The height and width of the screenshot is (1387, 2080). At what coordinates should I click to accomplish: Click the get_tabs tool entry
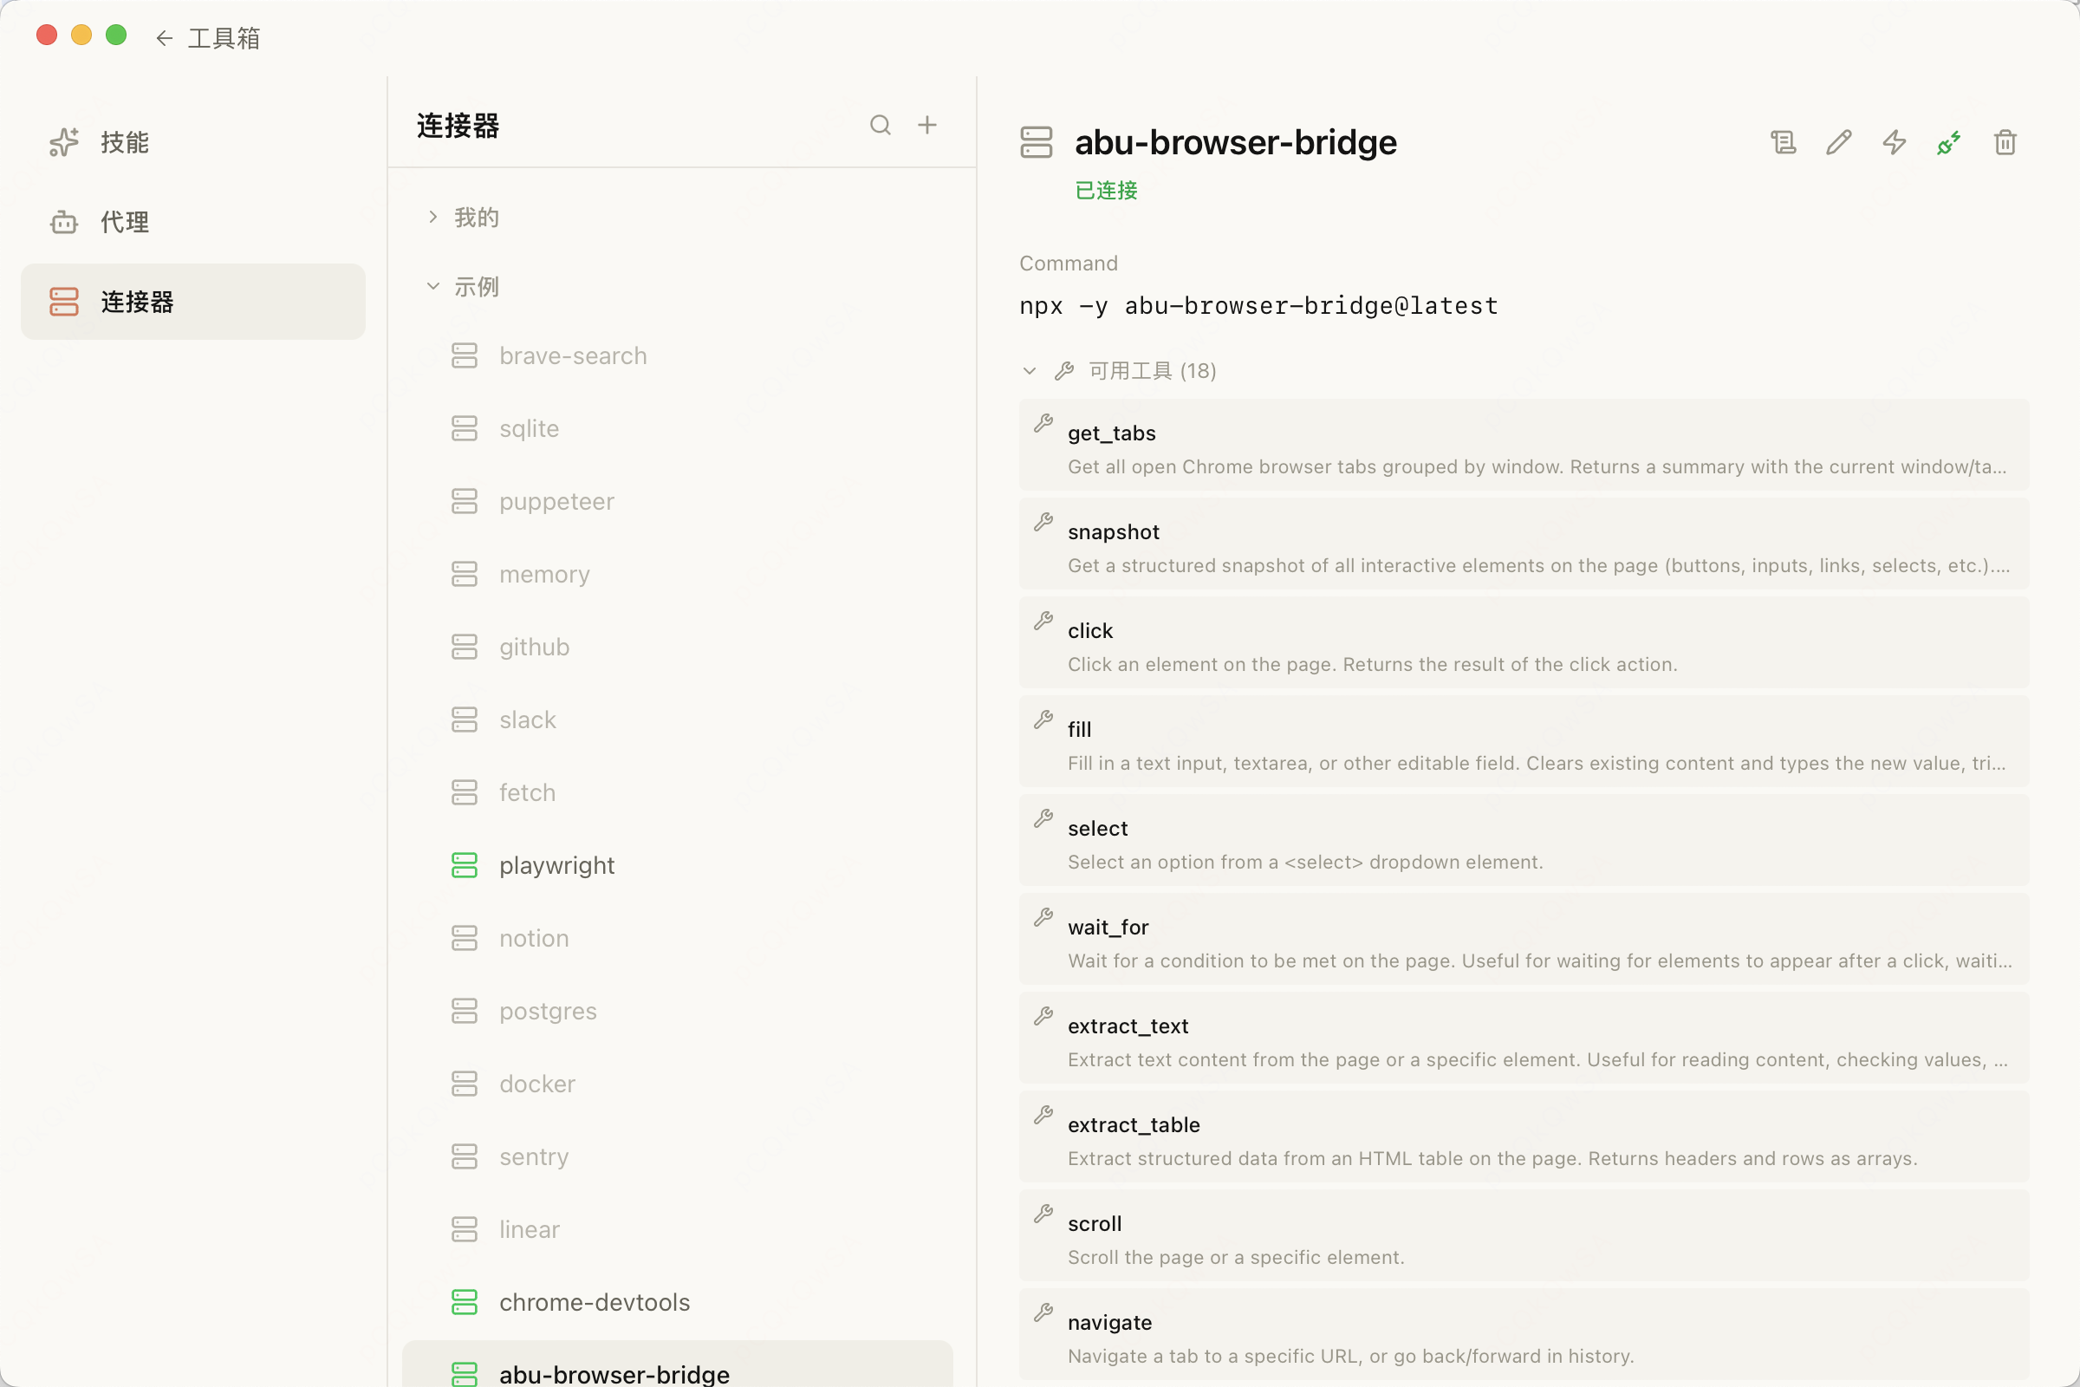[1524, 445]
